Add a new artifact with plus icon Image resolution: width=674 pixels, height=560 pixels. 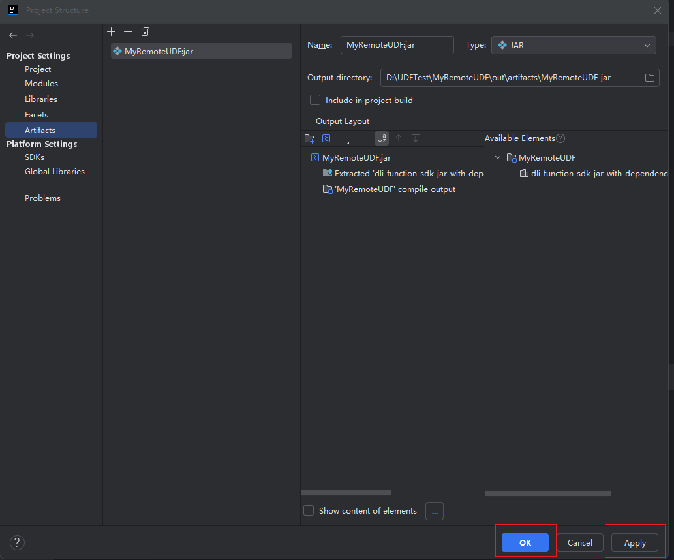tap(112, 32)
